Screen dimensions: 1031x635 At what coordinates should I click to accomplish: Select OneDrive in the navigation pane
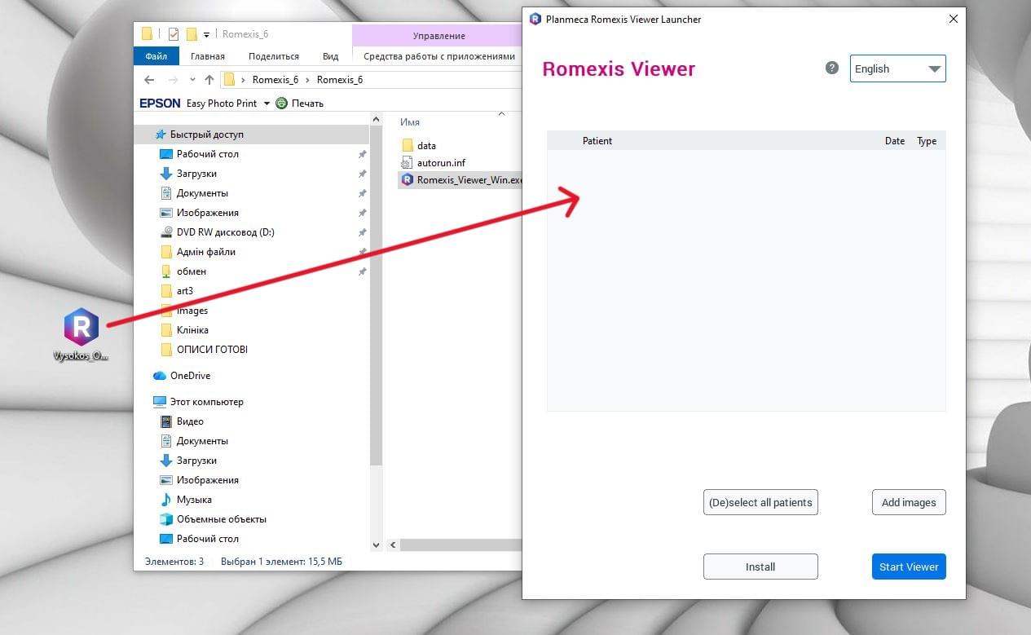pos(189,376)
